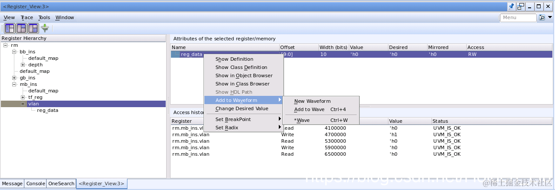This screenshot has width=555, height=190.
Task: Click the magnifier menu search icon
Action: tap(542, 18)
